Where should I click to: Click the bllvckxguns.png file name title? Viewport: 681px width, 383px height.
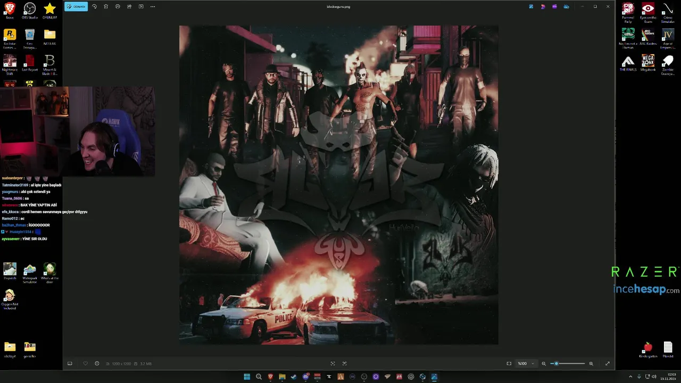click(x=338, y=6)
